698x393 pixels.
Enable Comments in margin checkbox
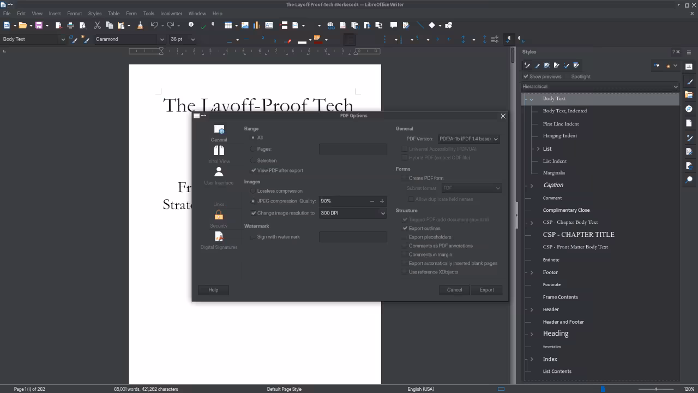point(405,254)
